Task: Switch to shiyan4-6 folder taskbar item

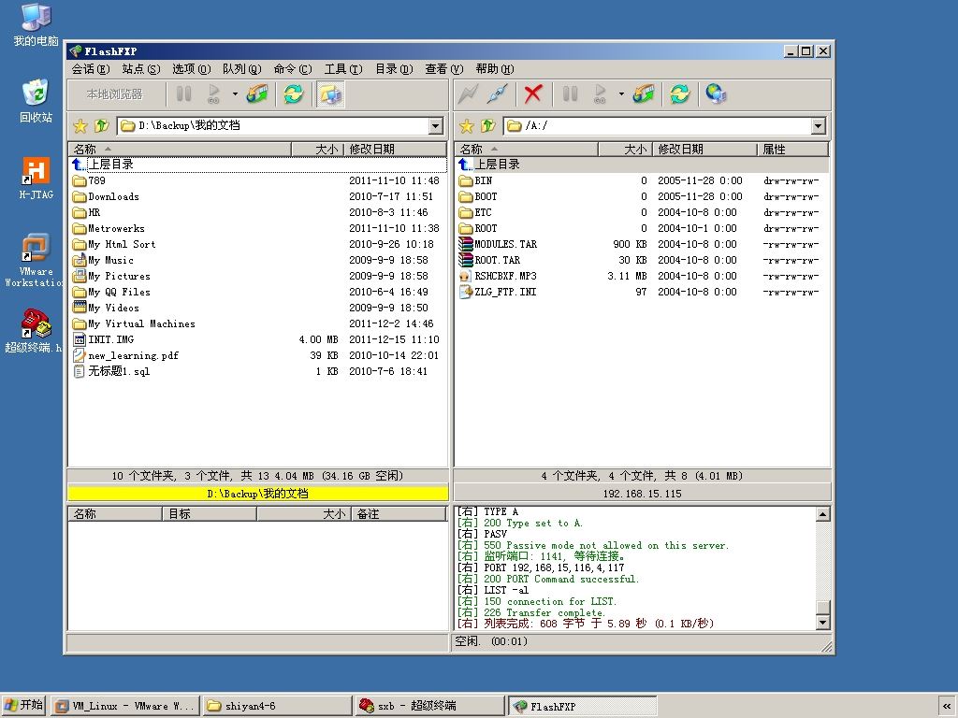Action: point(277,706)
